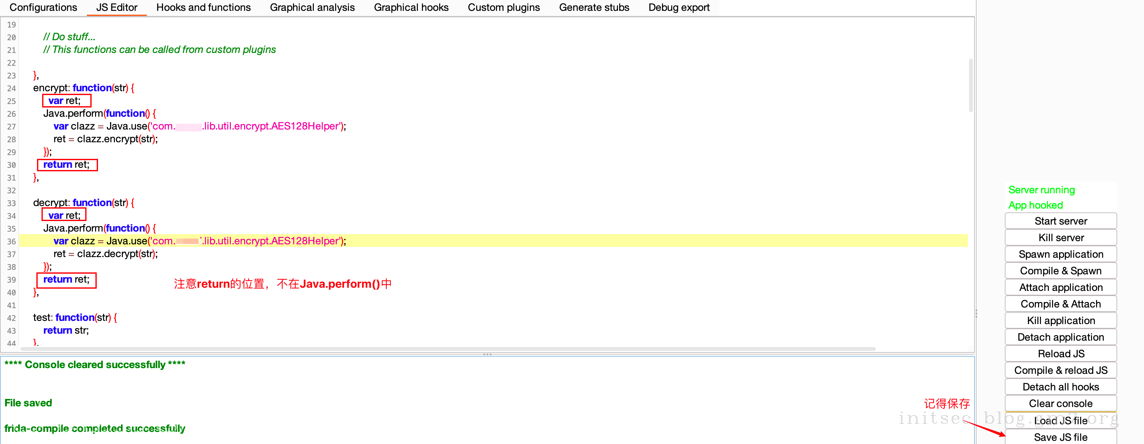Select the Graphical hooks tab
The height and width of the screenshot is (444, 1144).
tap(411, 8)
